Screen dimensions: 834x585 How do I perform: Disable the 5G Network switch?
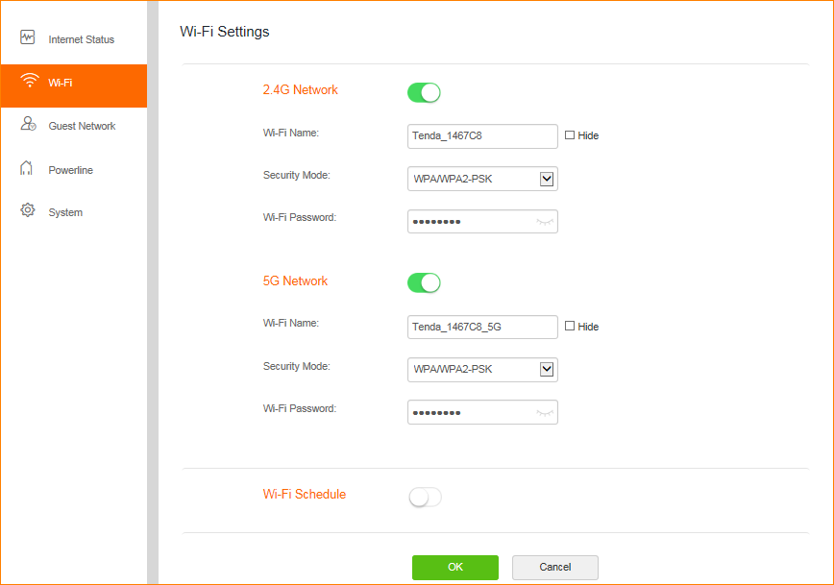424,282
